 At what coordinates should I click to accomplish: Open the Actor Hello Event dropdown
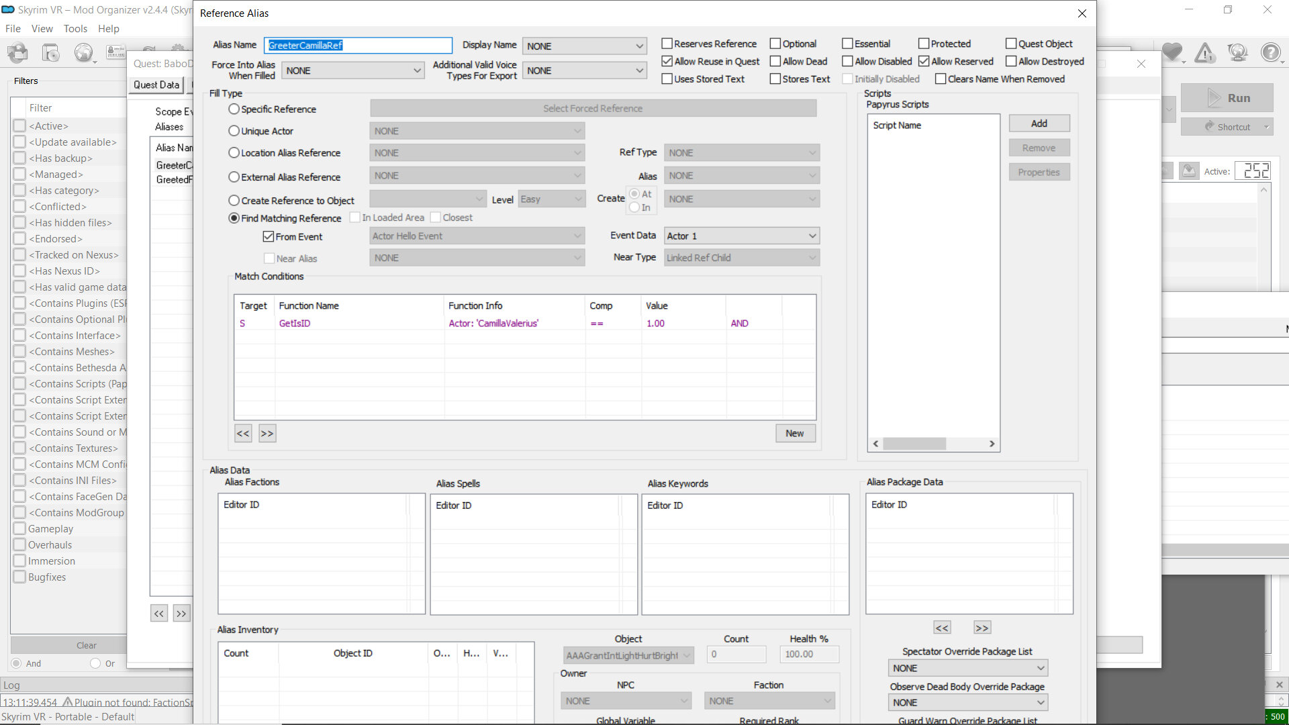click(x=477, y=236)
